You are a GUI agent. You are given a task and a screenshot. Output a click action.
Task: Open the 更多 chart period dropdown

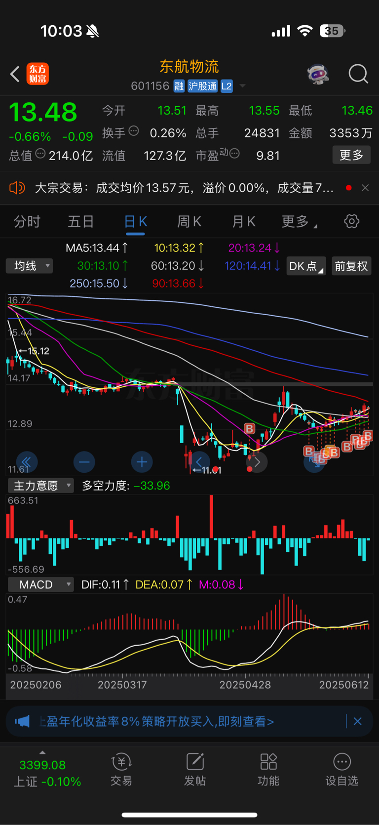coord(299,221)
